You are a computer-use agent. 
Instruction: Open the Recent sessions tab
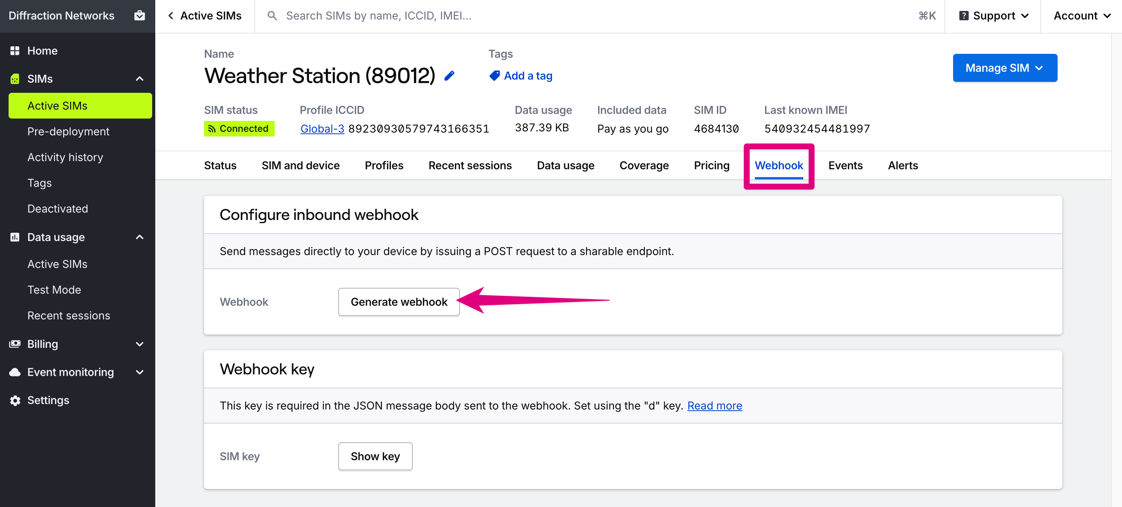(470, 165)
